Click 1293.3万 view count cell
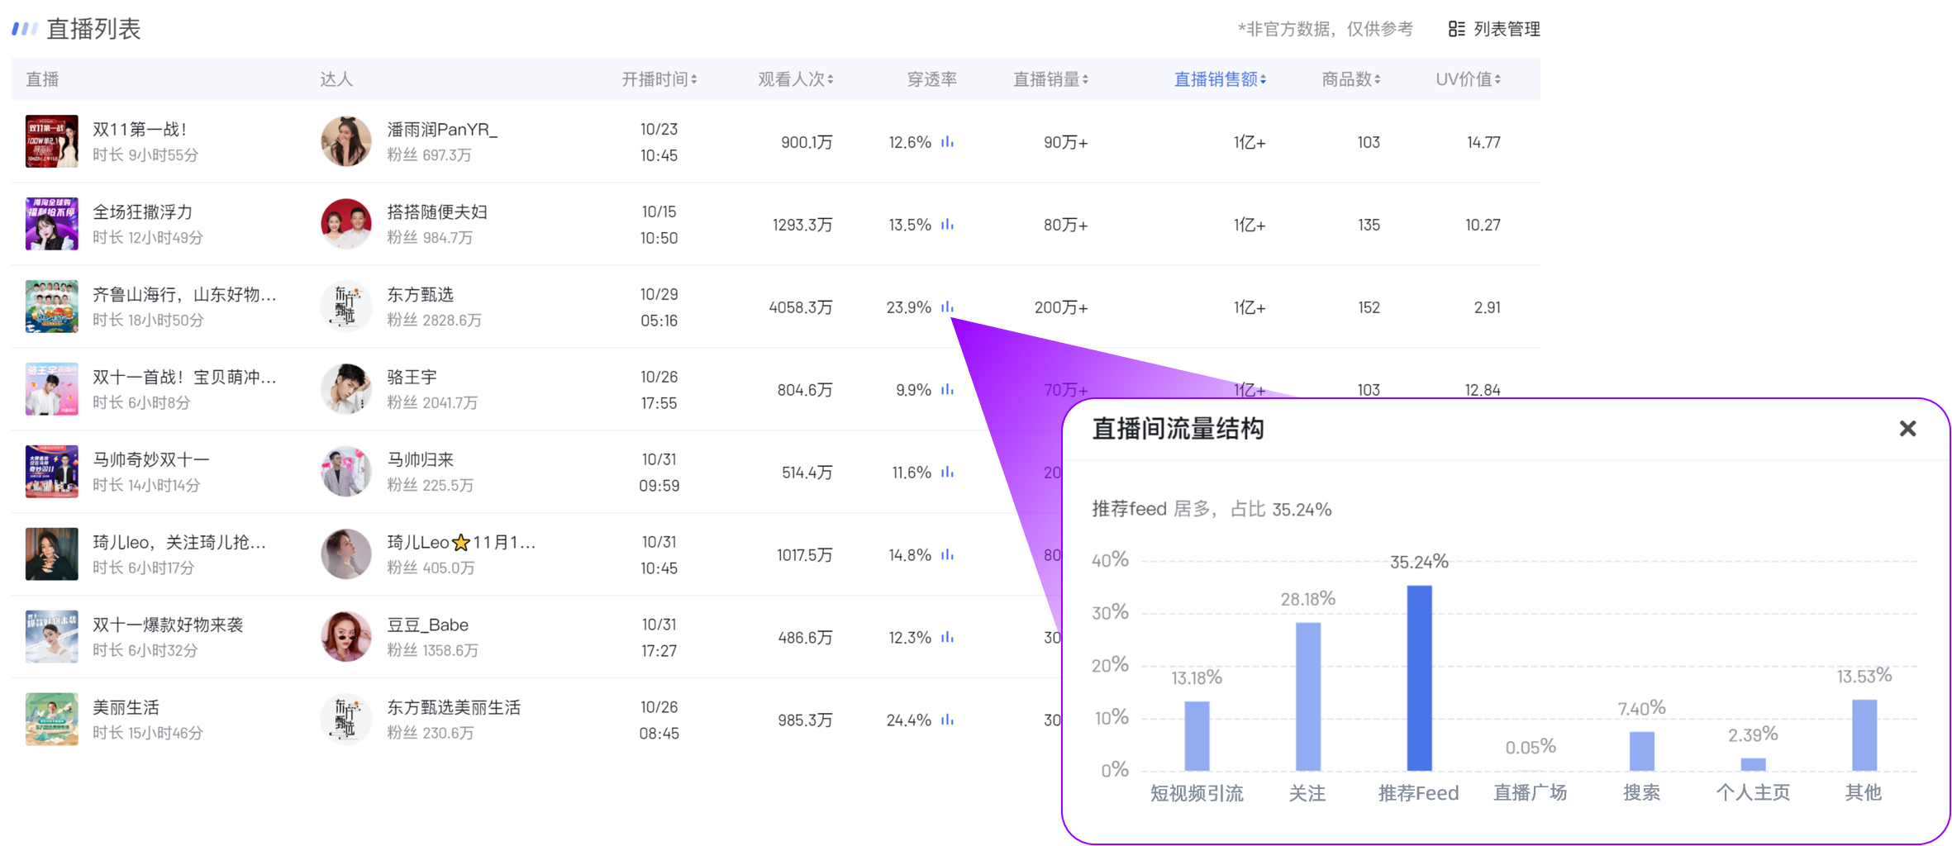 802,225
